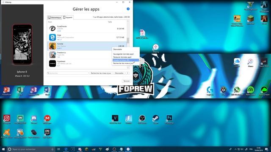This screenshot has width=271, height=152.
Task: Open PowerPoint desktop shortcut
Action: [7, 91]
